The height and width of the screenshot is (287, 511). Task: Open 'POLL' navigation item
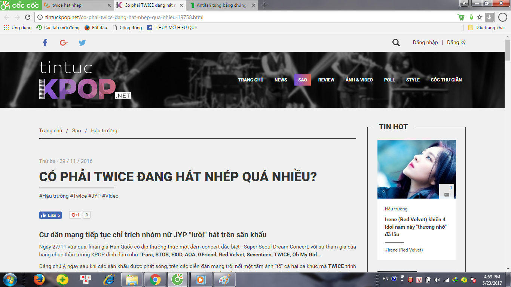(x=389, y=80)
